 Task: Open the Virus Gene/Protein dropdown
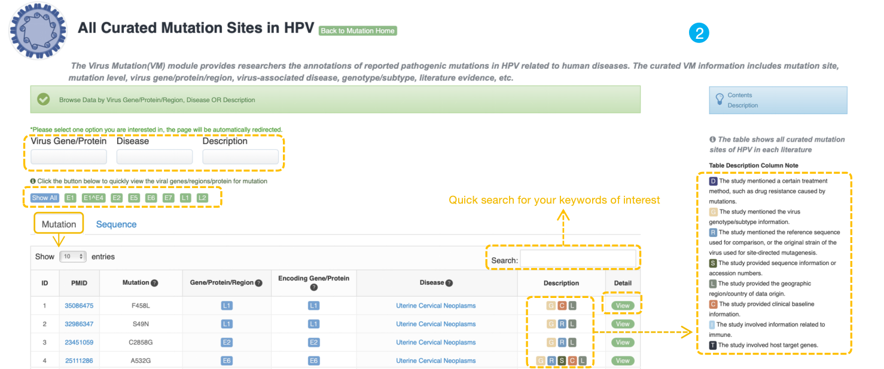pos(69,157)
